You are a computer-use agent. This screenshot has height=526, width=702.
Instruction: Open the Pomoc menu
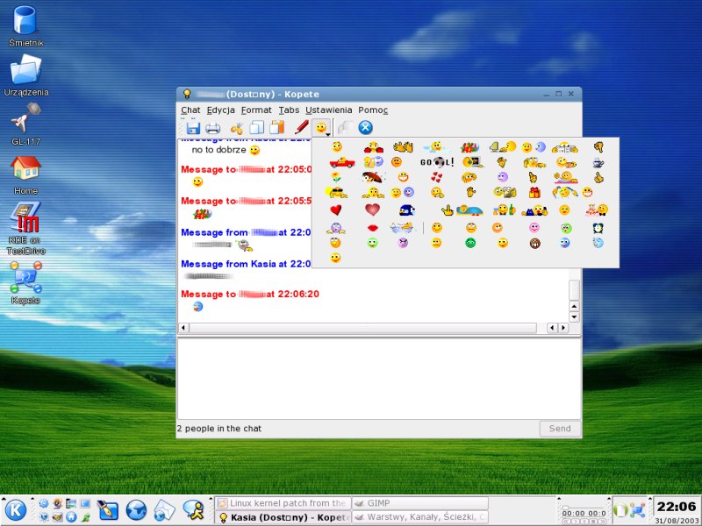[373, 110]
